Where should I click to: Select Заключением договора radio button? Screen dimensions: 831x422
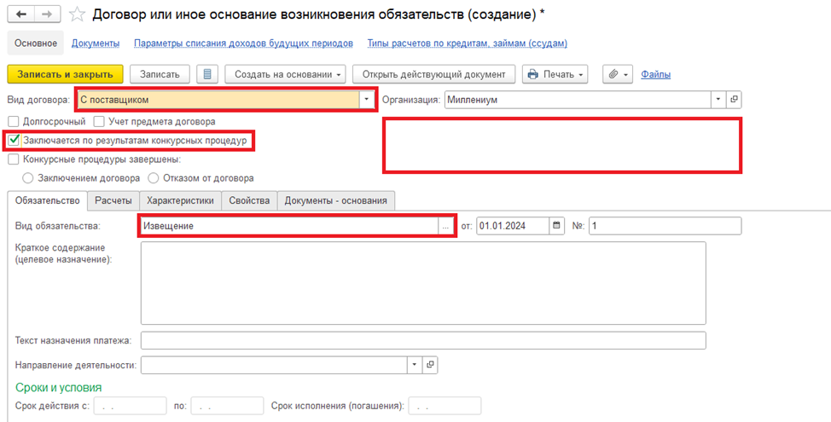27,178
